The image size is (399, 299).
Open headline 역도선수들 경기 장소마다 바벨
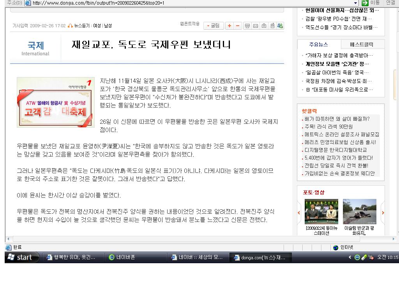click(341, 27)
